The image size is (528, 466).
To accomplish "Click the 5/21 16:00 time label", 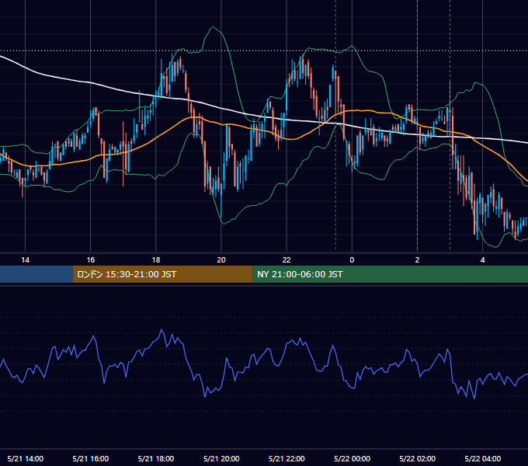I will 91,458.
